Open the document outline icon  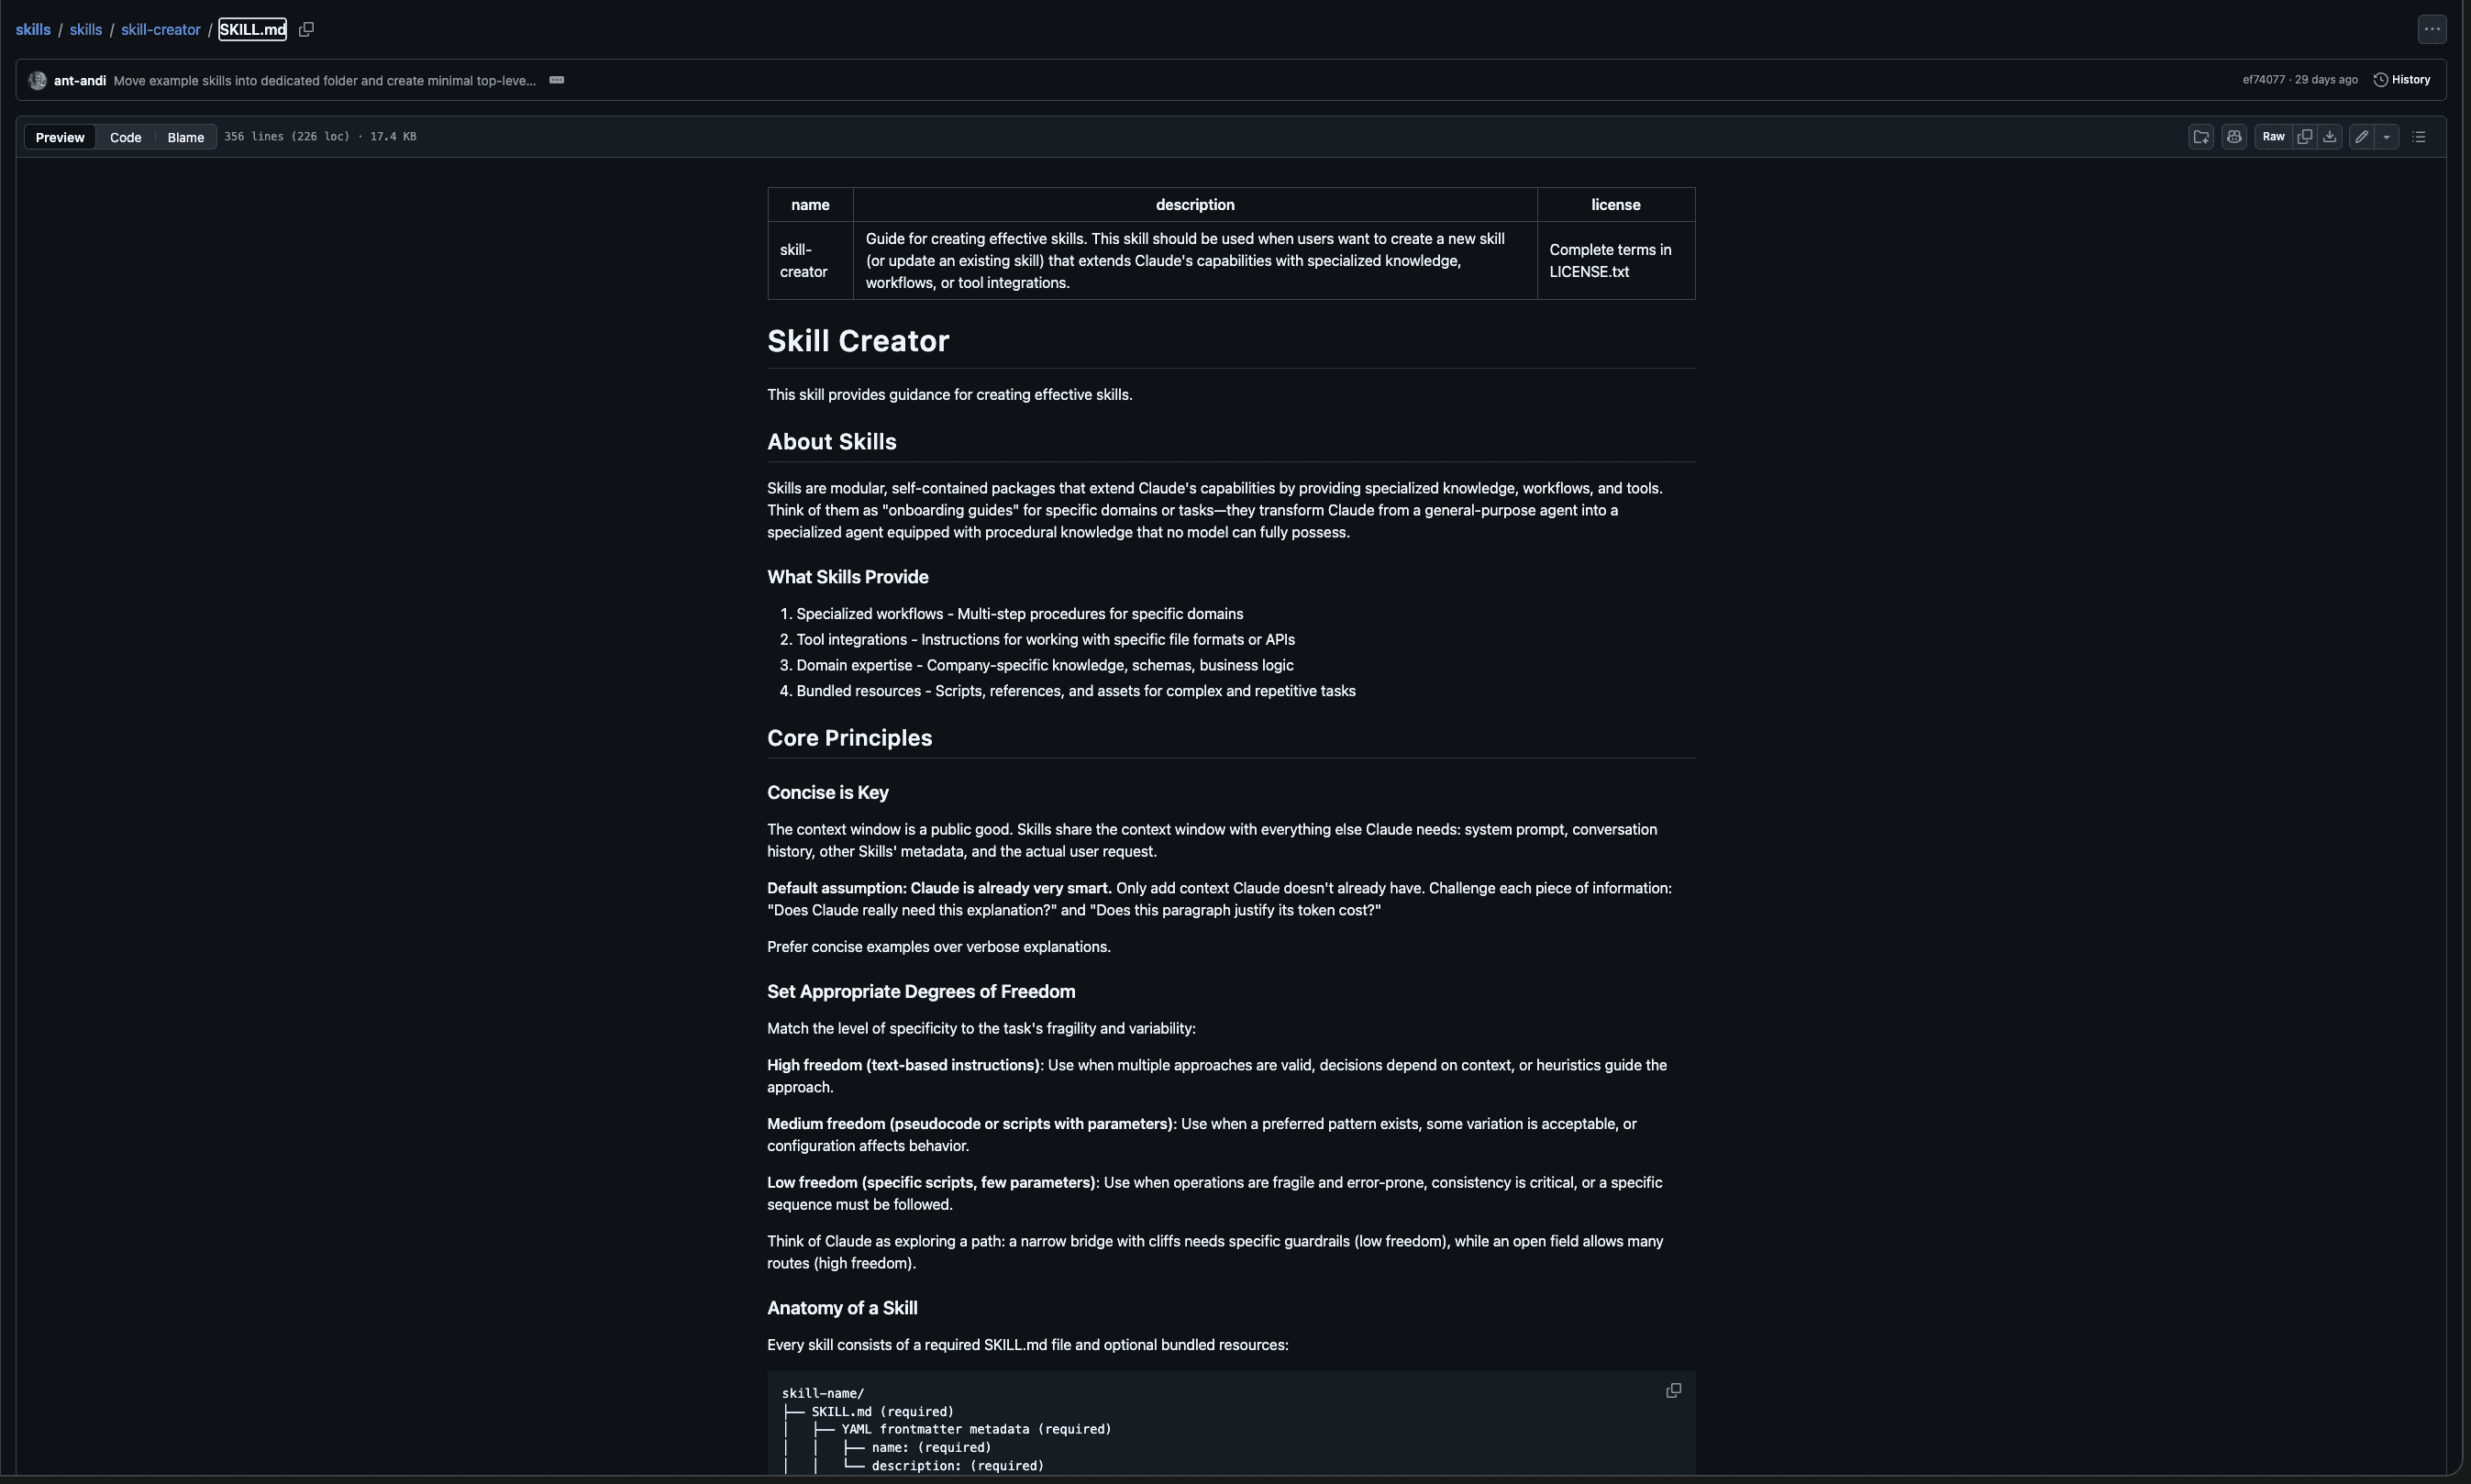pos(2419,137)
